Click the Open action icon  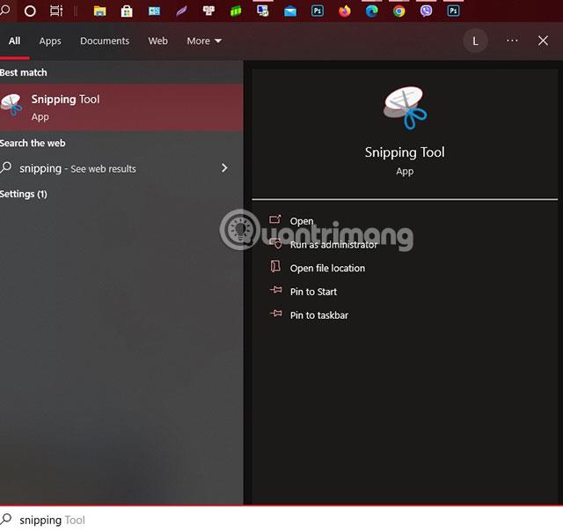[275, 219]
